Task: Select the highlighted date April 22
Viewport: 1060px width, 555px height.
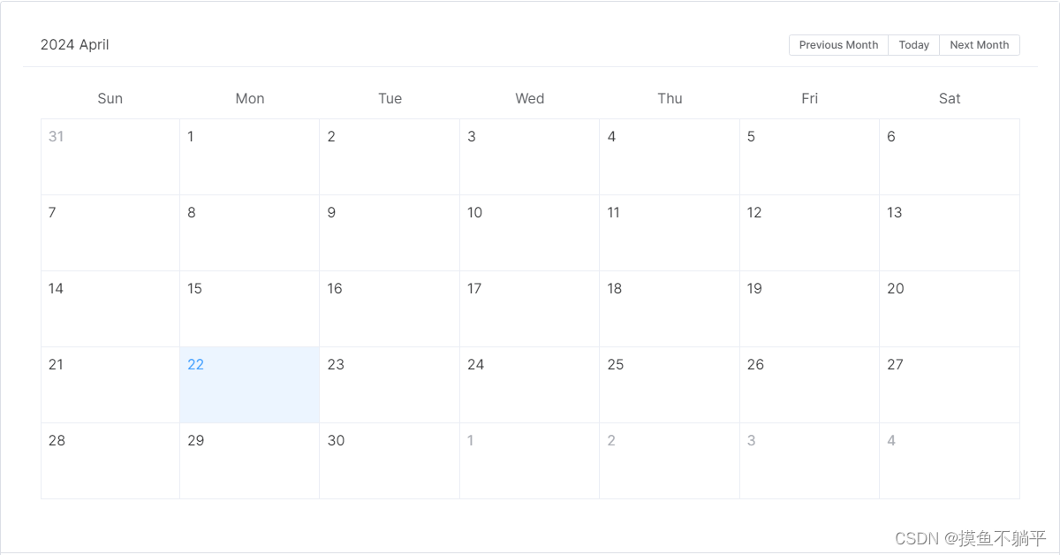Action: pos(249,384)
